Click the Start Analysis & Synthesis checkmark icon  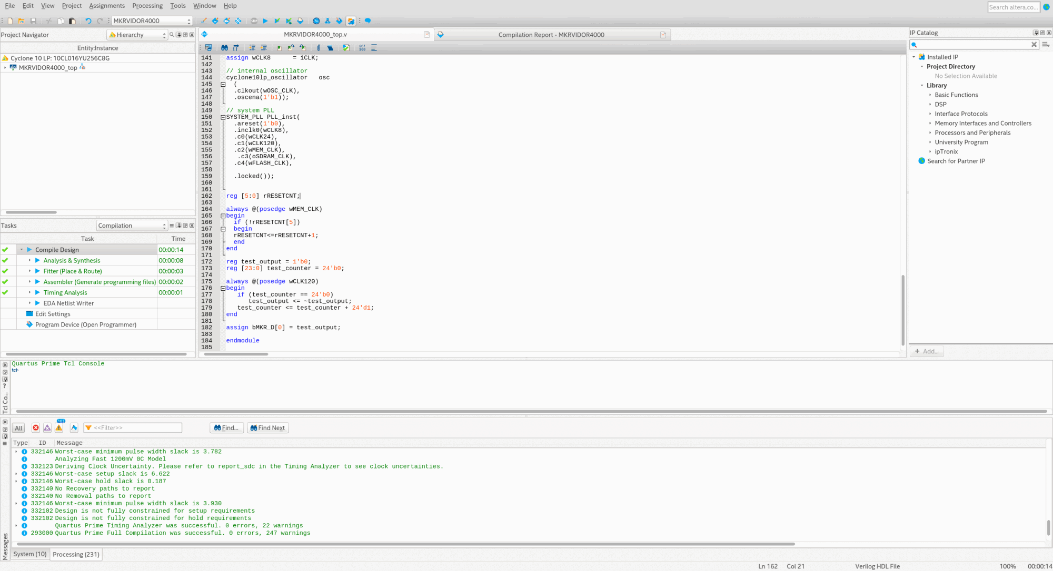tap(277, 21)
